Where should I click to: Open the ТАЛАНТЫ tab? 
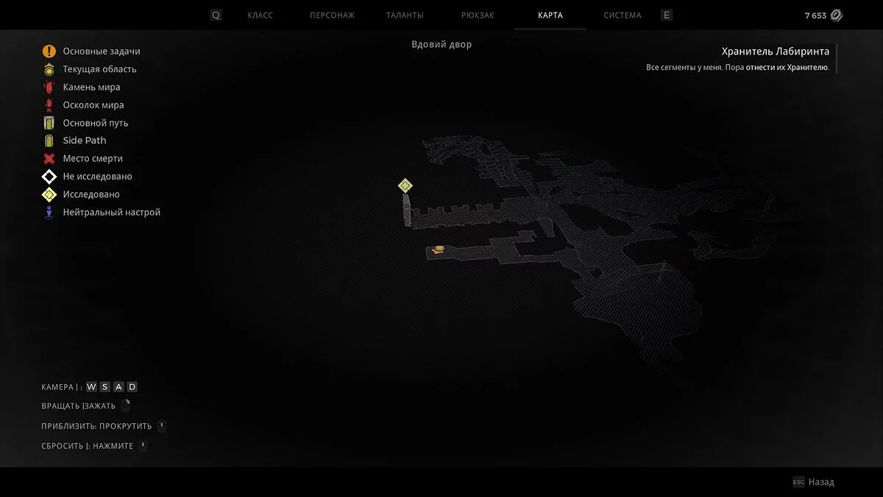[405, 15]
